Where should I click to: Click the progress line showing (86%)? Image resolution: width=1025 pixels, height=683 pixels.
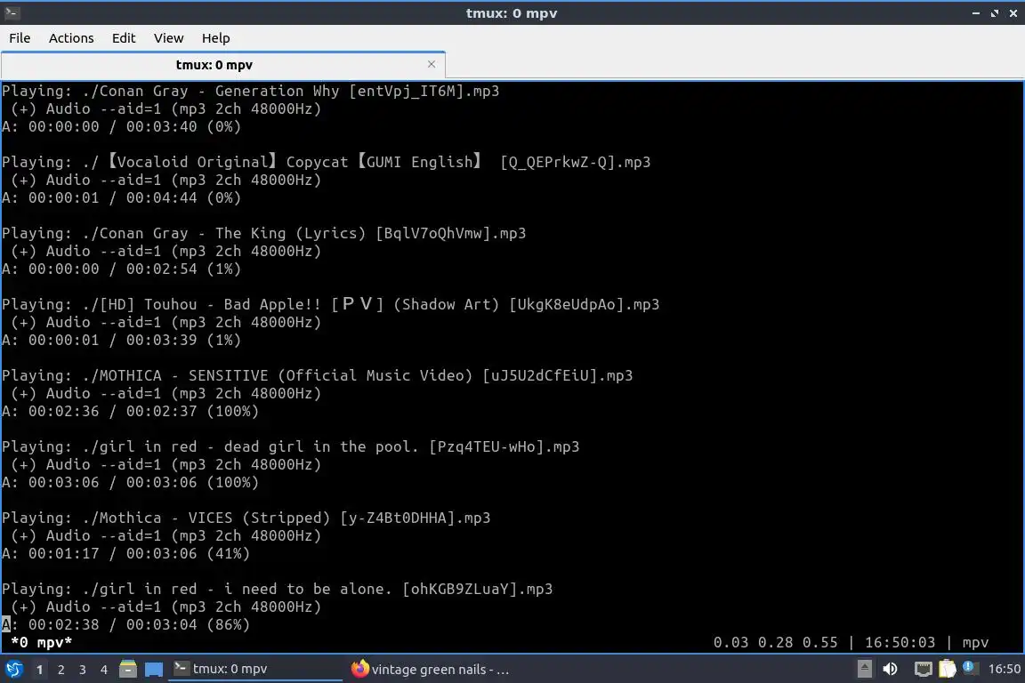(x=125, y=625)
